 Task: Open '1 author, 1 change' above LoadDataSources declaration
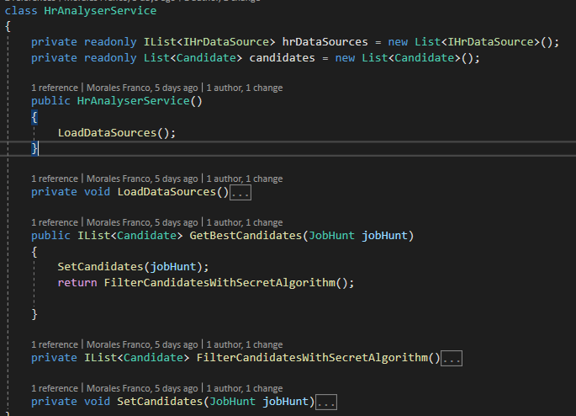245,179
